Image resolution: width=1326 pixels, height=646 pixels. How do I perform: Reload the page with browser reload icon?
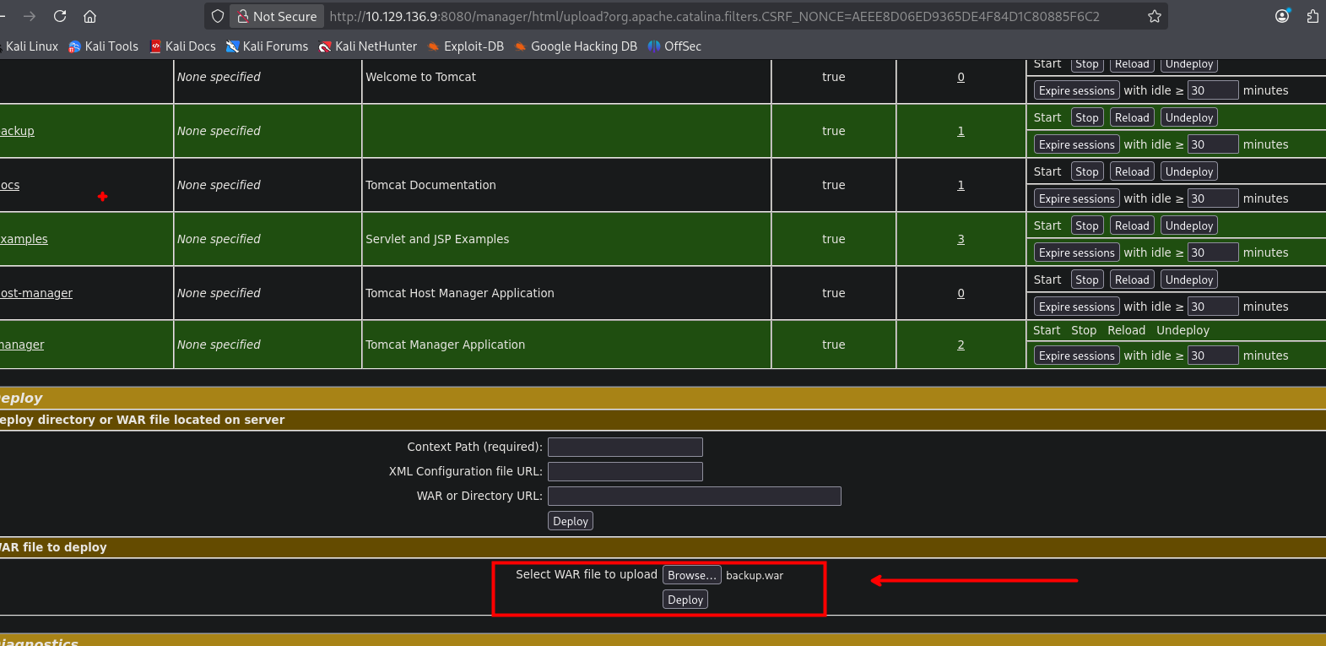point(60,16)
